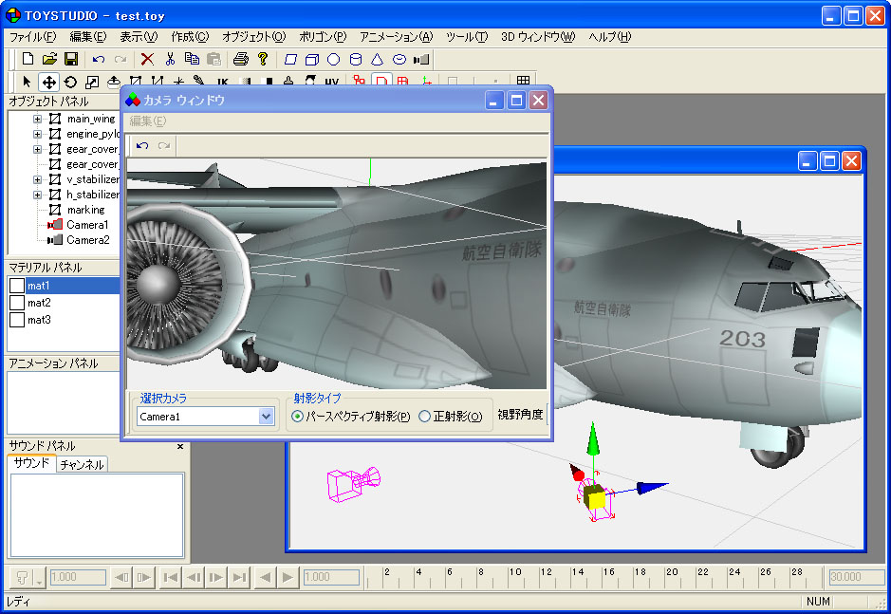
Task: Open the ヘルプ(H) menu
Action: coord(610,37)
